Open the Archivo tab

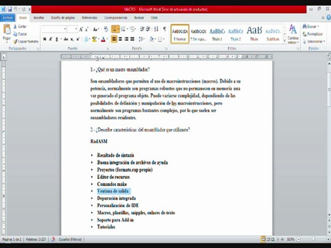point(8,18)
